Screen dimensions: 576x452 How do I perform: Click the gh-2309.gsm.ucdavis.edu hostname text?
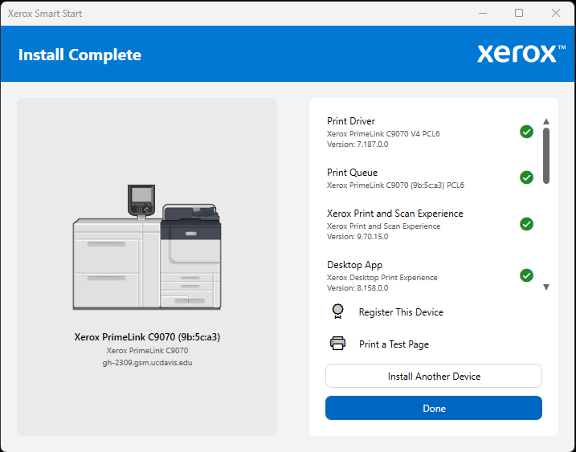point(147,362)
